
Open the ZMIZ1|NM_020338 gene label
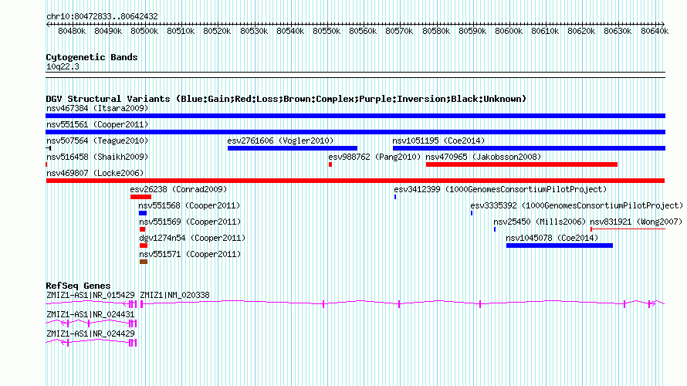[174, 296]
